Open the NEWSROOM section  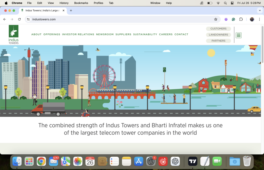tap(105, 34)
